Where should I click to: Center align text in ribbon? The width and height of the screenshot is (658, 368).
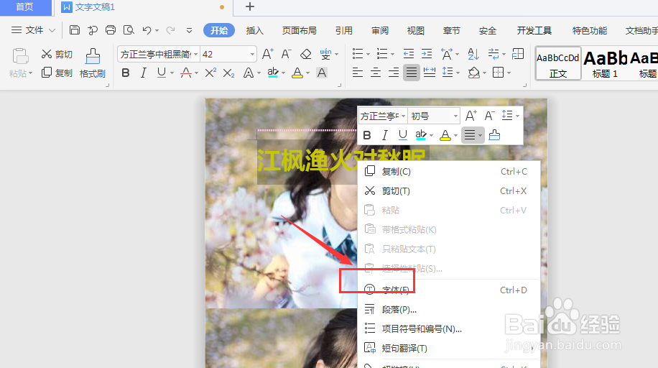tap(376, 73)
